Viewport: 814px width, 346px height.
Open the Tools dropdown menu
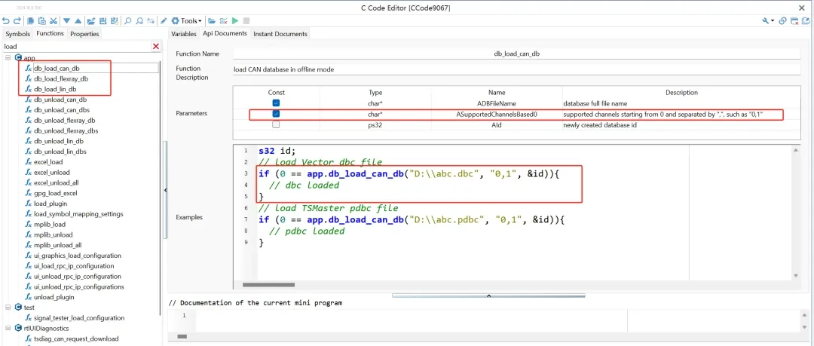186,21
